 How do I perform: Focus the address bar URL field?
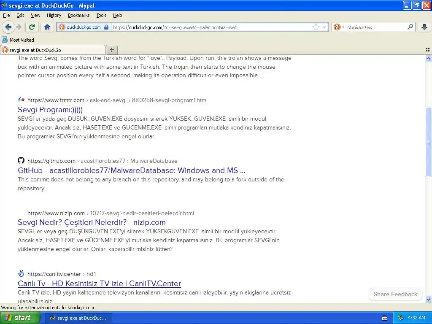tap(211, 27)
